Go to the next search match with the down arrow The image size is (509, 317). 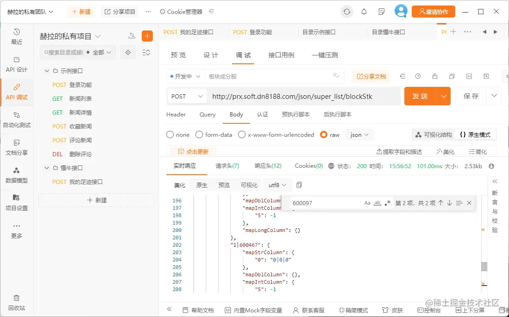(450, 203)
